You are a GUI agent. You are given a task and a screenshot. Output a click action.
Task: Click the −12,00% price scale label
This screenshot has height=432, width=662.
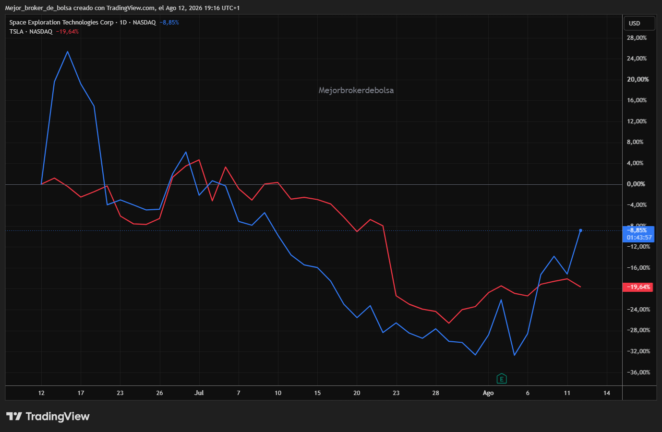pyautogui.click(x=638, y=247)
